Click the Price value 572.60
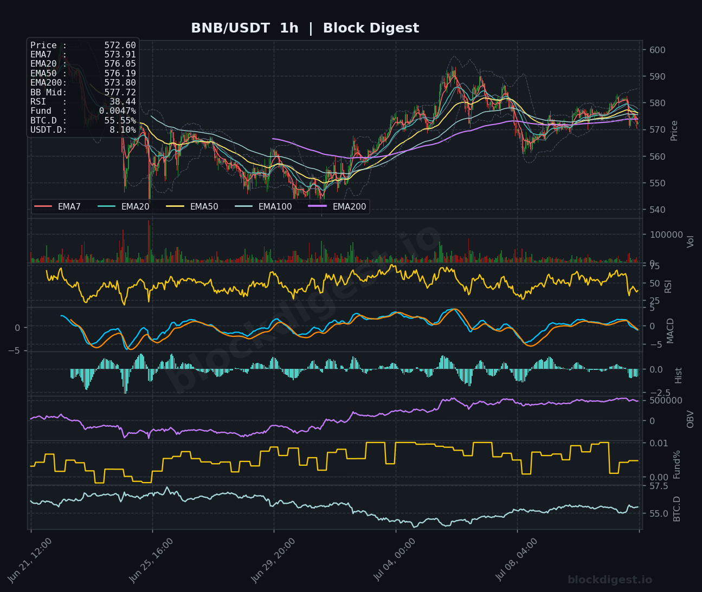This screenshot has width=702, height=592. pos(120,45)
